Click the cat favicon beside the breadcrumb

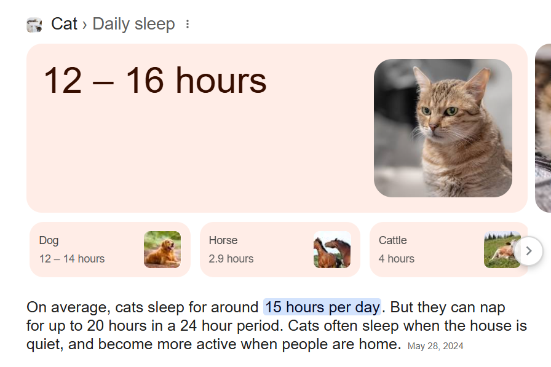(x=34, y=25)
